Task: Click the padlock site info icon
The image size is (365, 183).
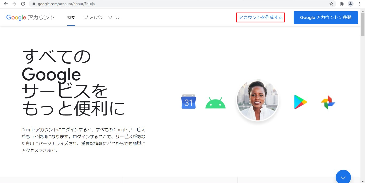Action: [x=34, y=4]
